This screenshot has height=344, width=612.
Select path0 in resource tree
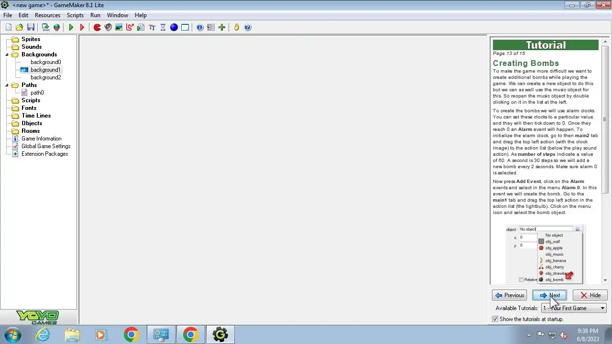37,93
